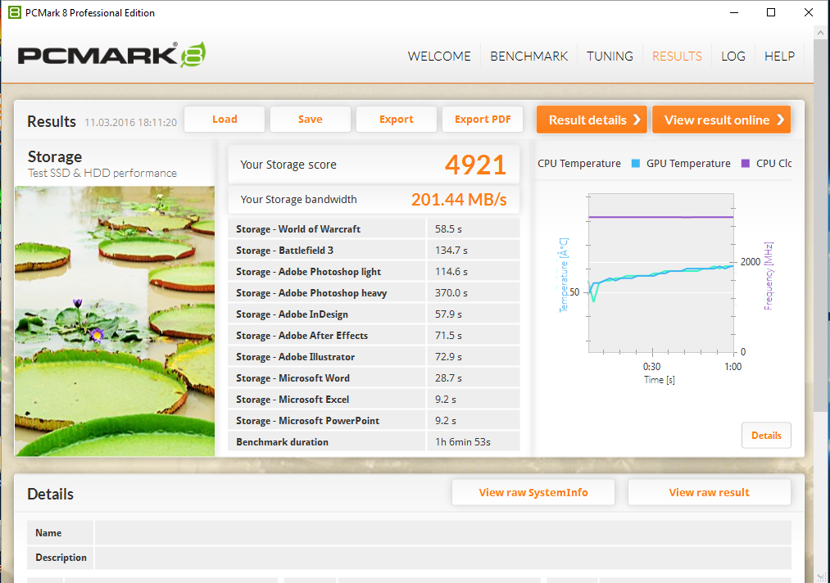Open Result details
Image resolution: width=830 pixels, height=583 pixels.
click(592, 120)
